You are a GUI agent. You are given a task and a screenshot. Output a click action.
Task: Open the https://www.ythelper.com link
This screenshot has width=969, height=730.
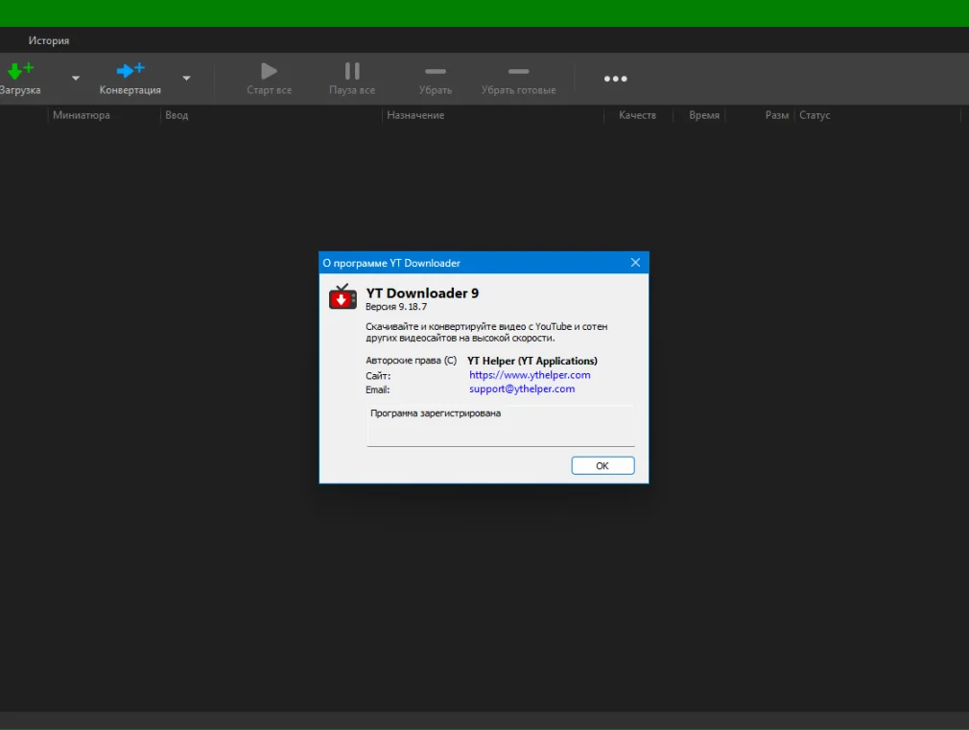click(530, 375)
